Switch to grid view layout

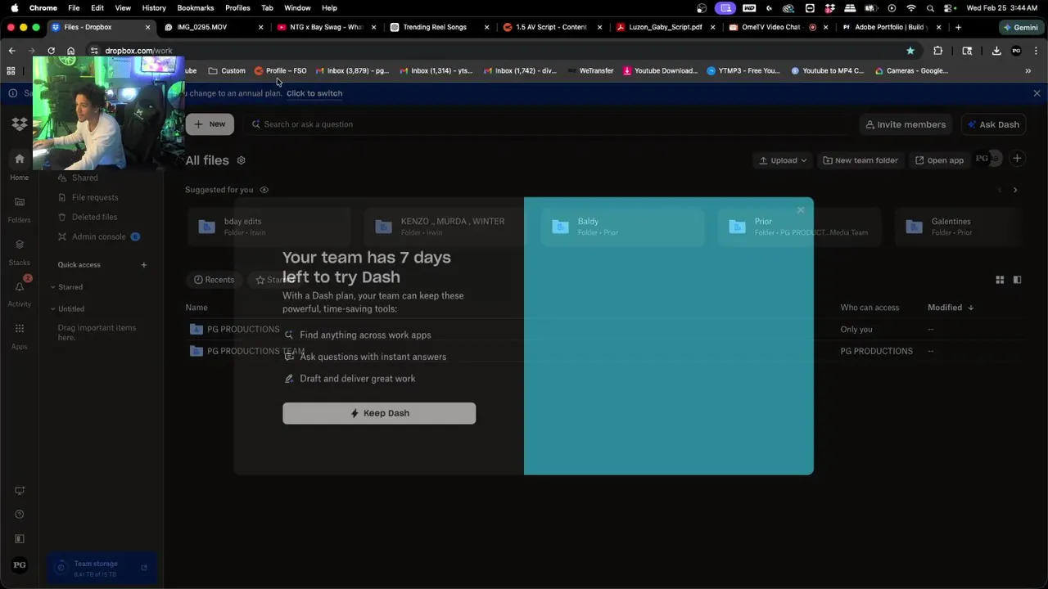tap(1000, 280)
